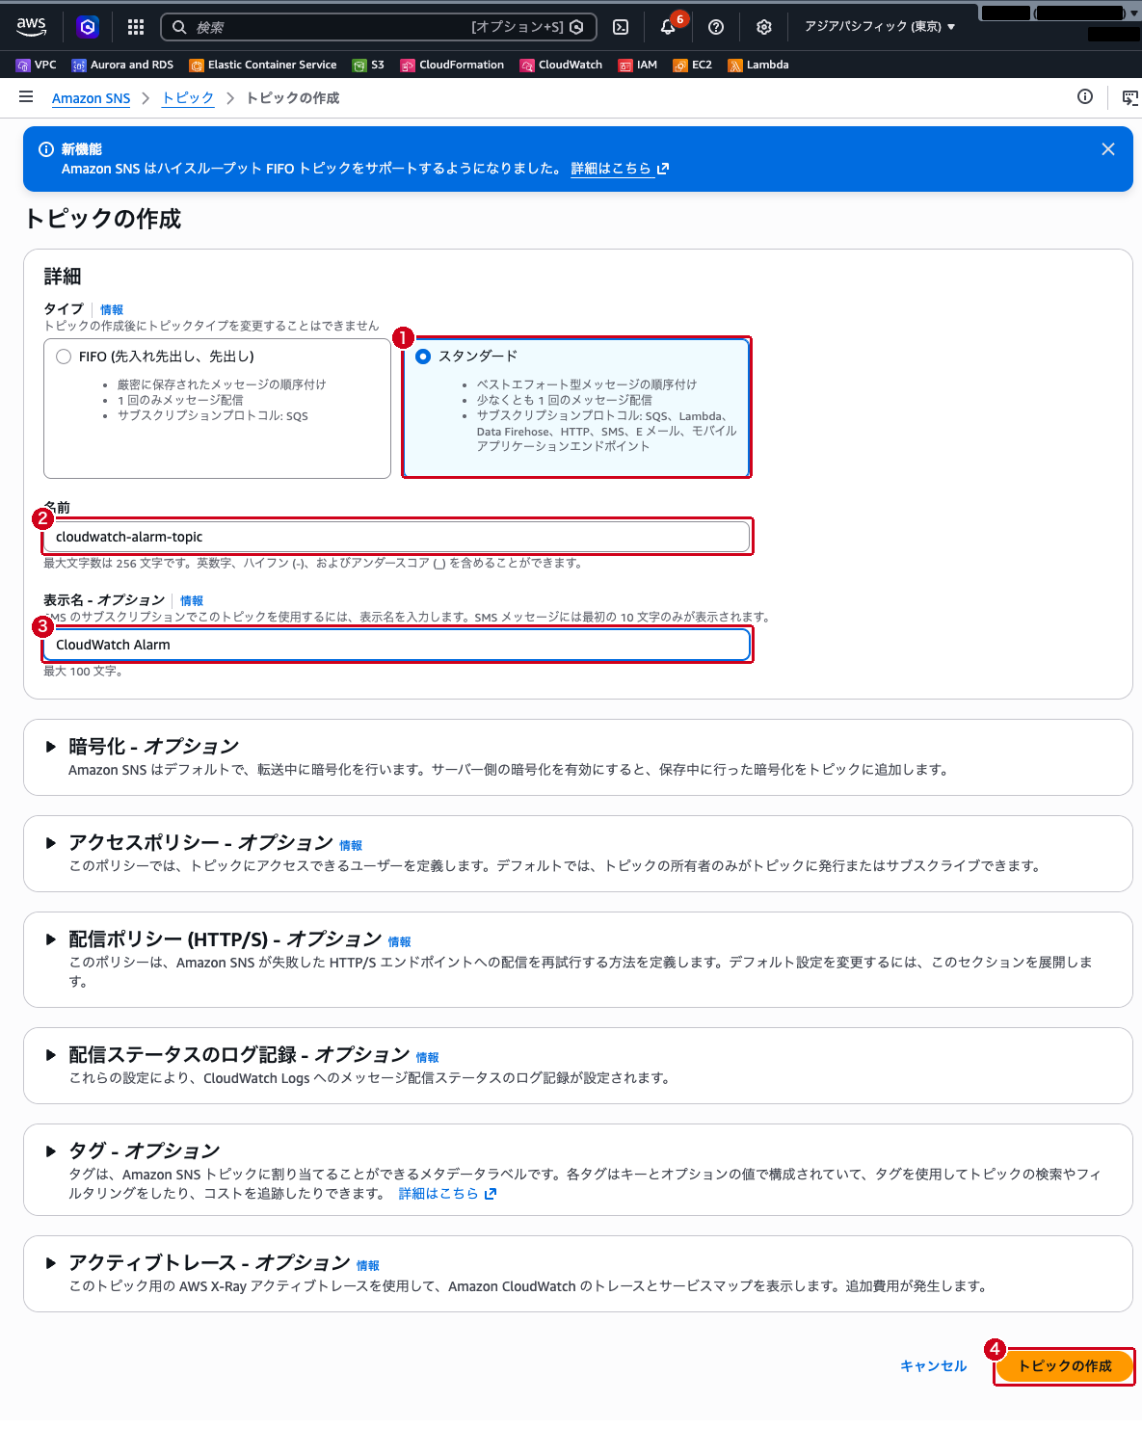Go to the トピック breadcrumb link

pos(188,98)
